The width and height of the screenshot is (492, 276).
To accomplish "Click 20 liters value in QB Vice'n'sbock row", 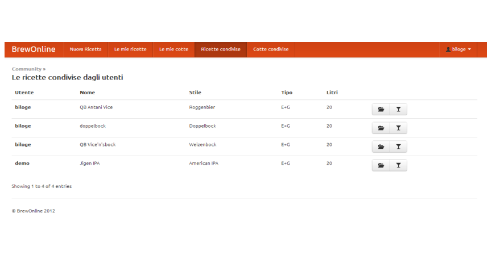I will pos(329,144).
